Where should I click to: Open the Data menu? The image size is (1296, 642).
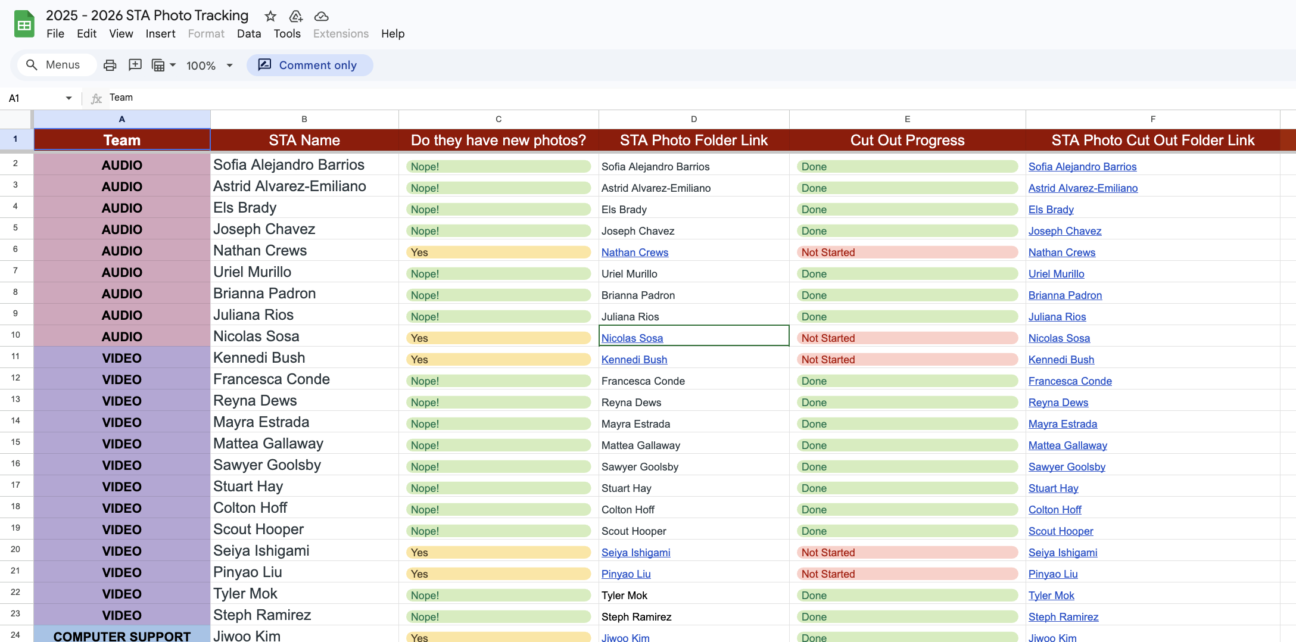pos(248,34)
